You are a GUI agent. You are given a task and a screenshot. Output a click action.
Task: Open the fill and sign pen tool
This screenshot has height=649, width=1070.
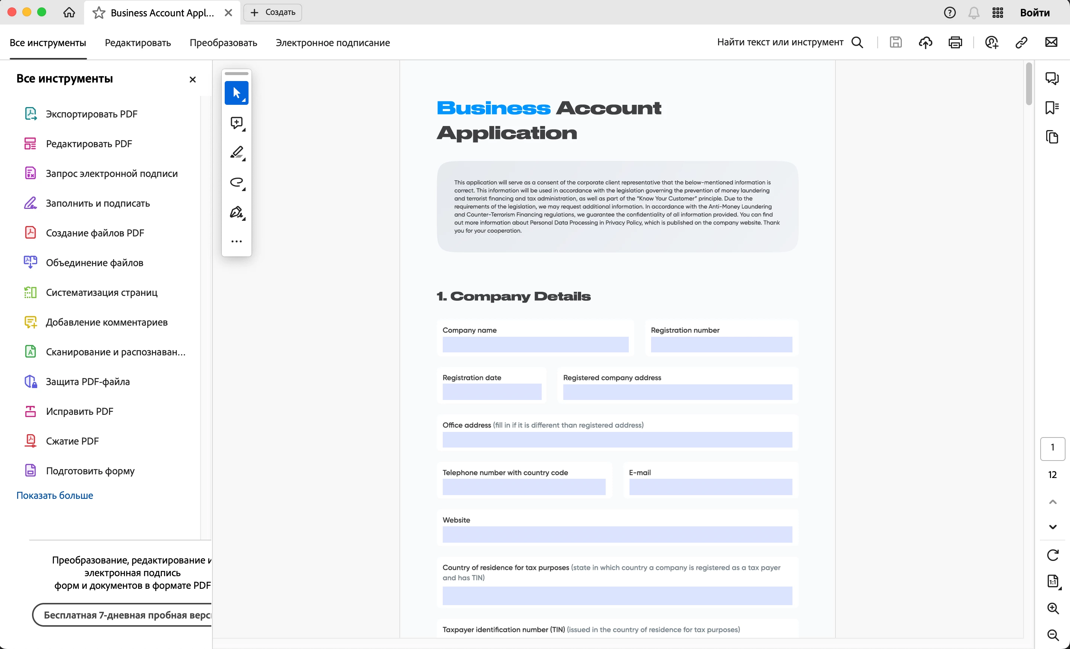(236, 212)
